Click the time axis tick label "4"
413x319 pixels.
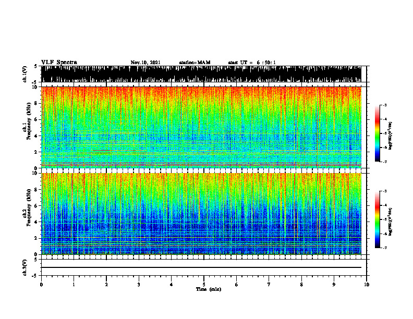pyautogui.click(x=172, y=285)
